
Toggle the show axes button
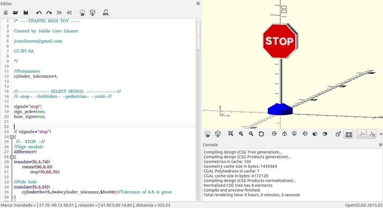(361, 134)
